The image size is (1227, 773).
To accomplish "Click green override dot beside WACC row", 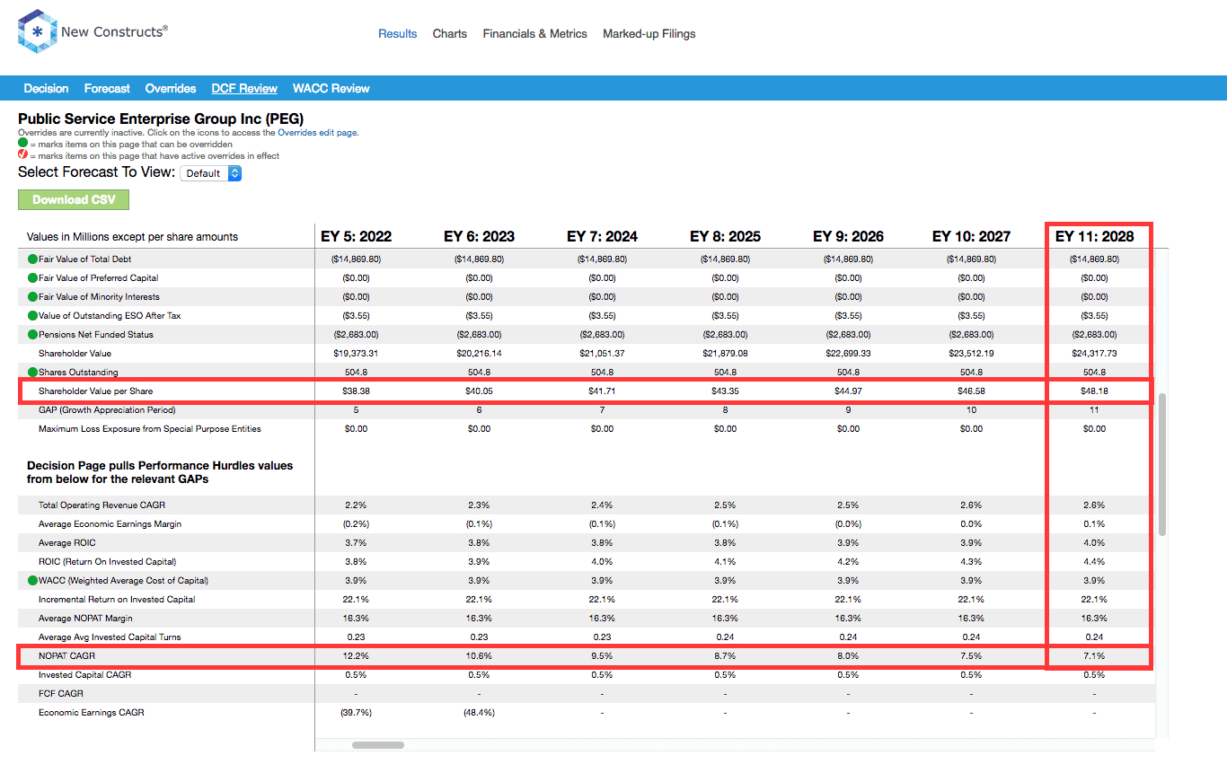I will [x=33, y=580].
